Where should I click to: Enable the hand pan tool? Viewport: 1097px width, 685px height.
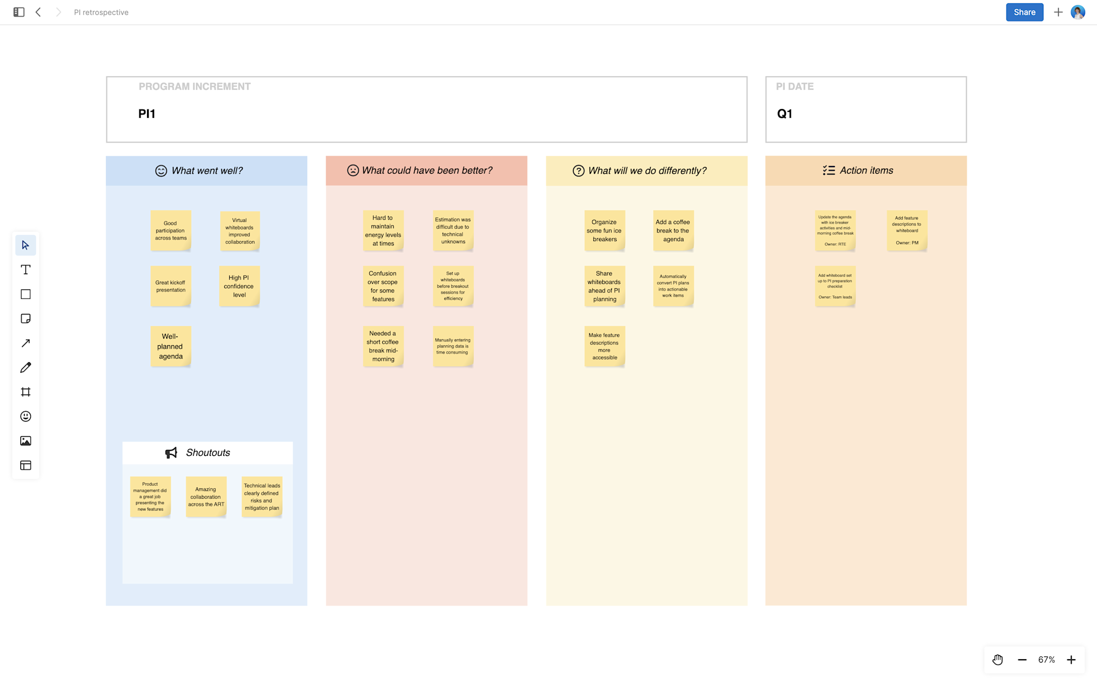click(x=998, y=660)
